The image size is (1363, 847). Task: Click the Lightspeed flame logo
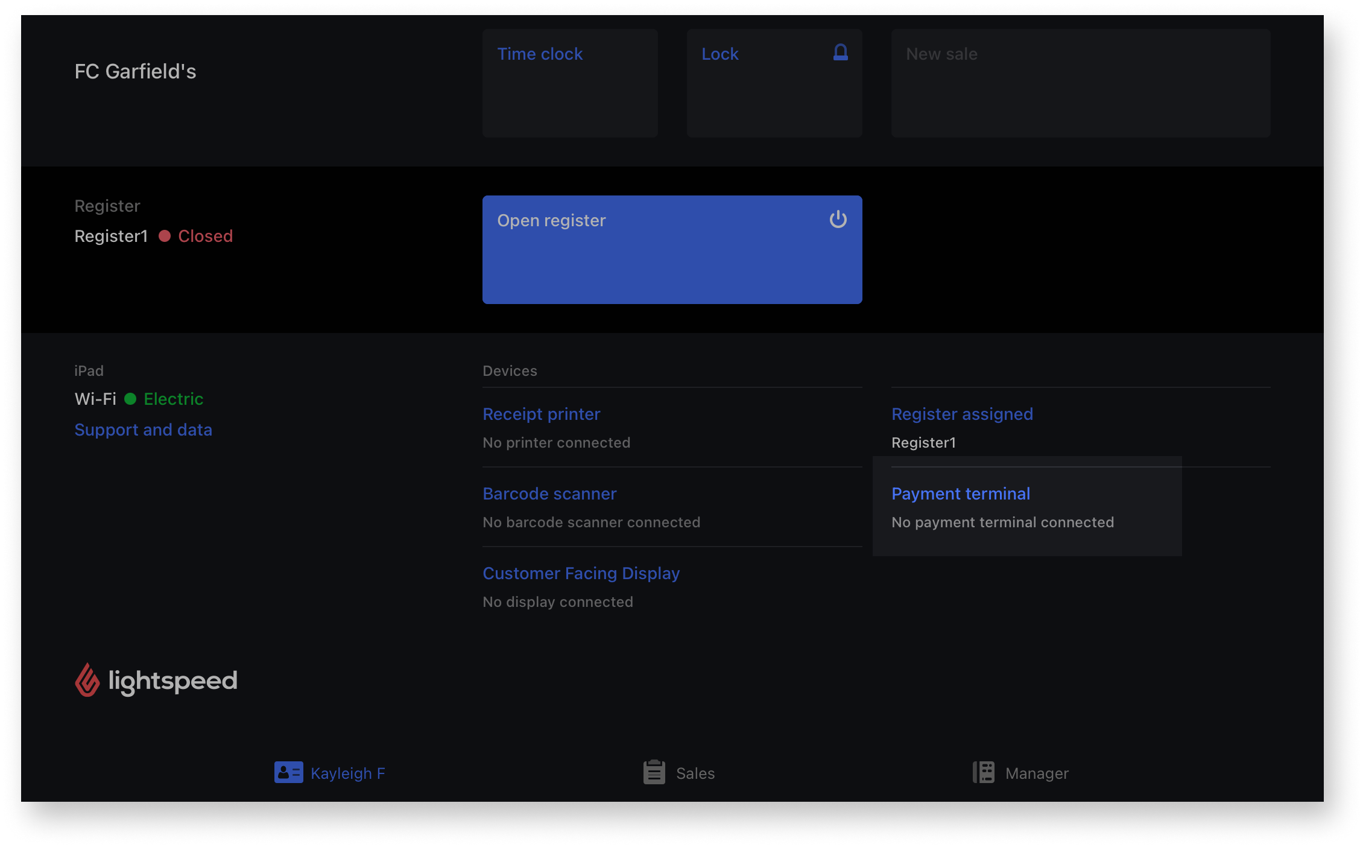click(x=88, y=680)
